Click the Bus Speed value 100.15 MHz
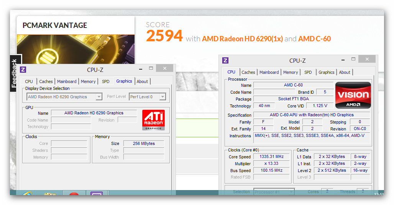Image resolution: width=394 pixels, height=205 pixels. (271, 171)
